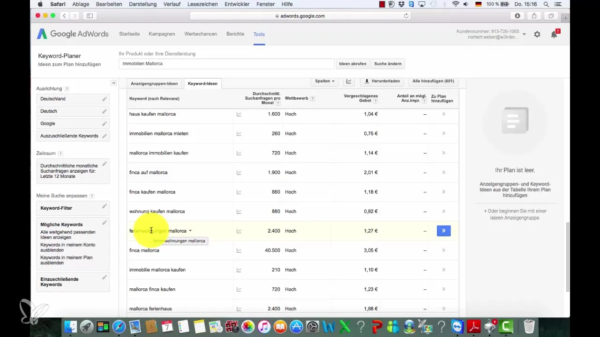
Task: Reload the page in Safari address bar
Action: coord(406,16)
